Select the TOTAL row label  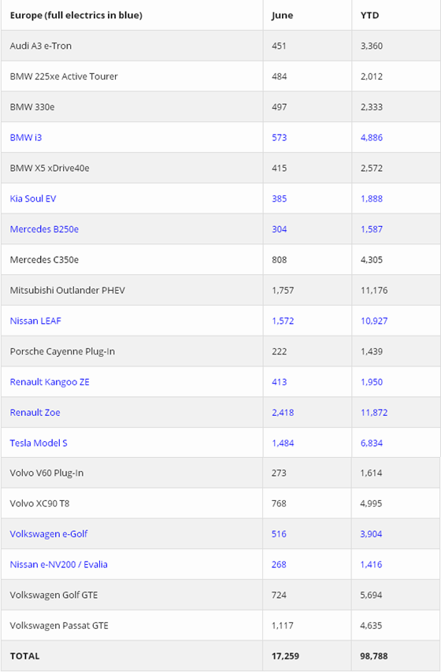pos(25,656)
